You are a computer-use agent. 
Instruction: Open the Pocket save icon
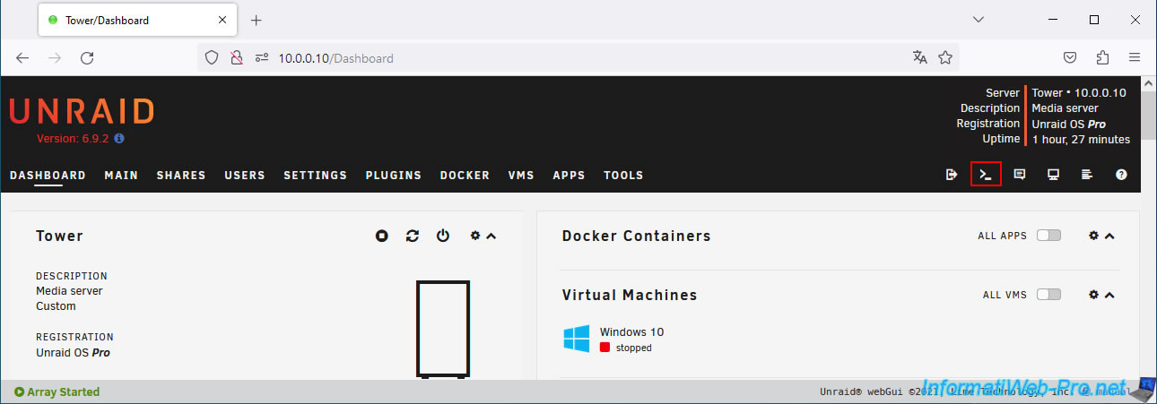tap(1070, 57)
